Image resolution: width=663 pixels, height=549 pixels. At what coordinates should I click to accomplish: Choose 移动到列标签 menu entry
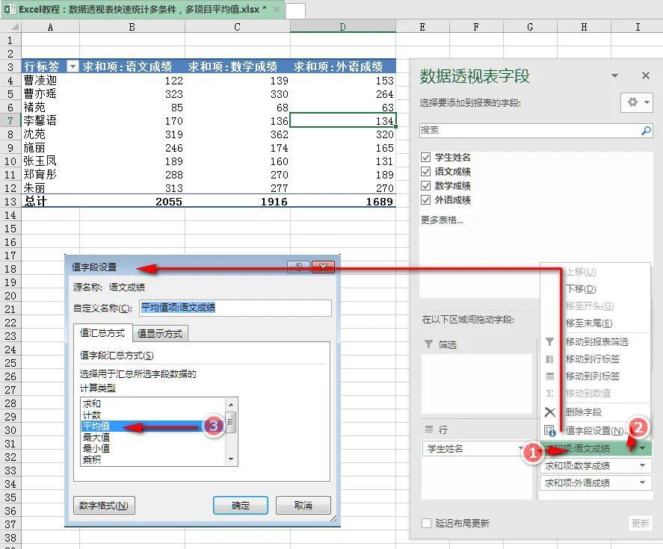click(593, 376)
